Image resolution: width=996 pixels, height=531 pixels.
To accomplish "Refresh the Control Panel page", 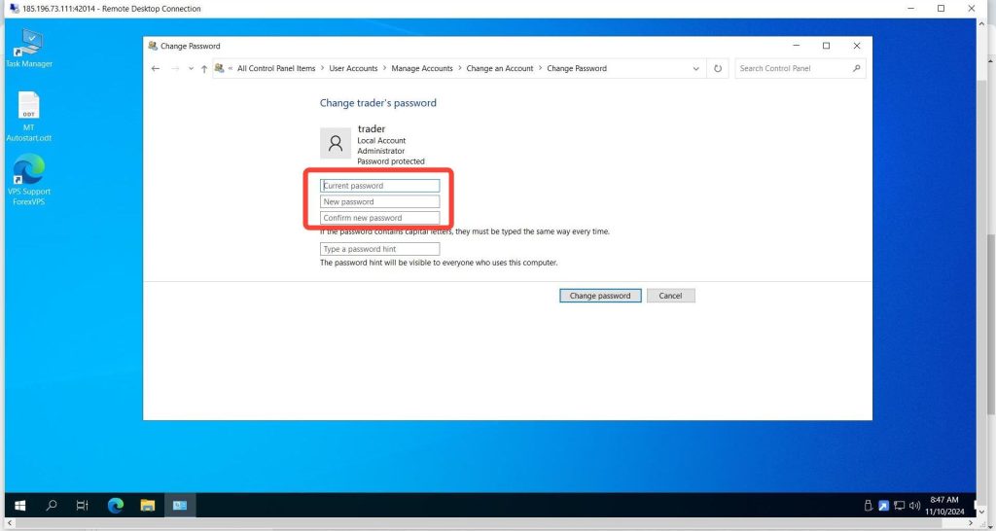I will click(718, 69).
